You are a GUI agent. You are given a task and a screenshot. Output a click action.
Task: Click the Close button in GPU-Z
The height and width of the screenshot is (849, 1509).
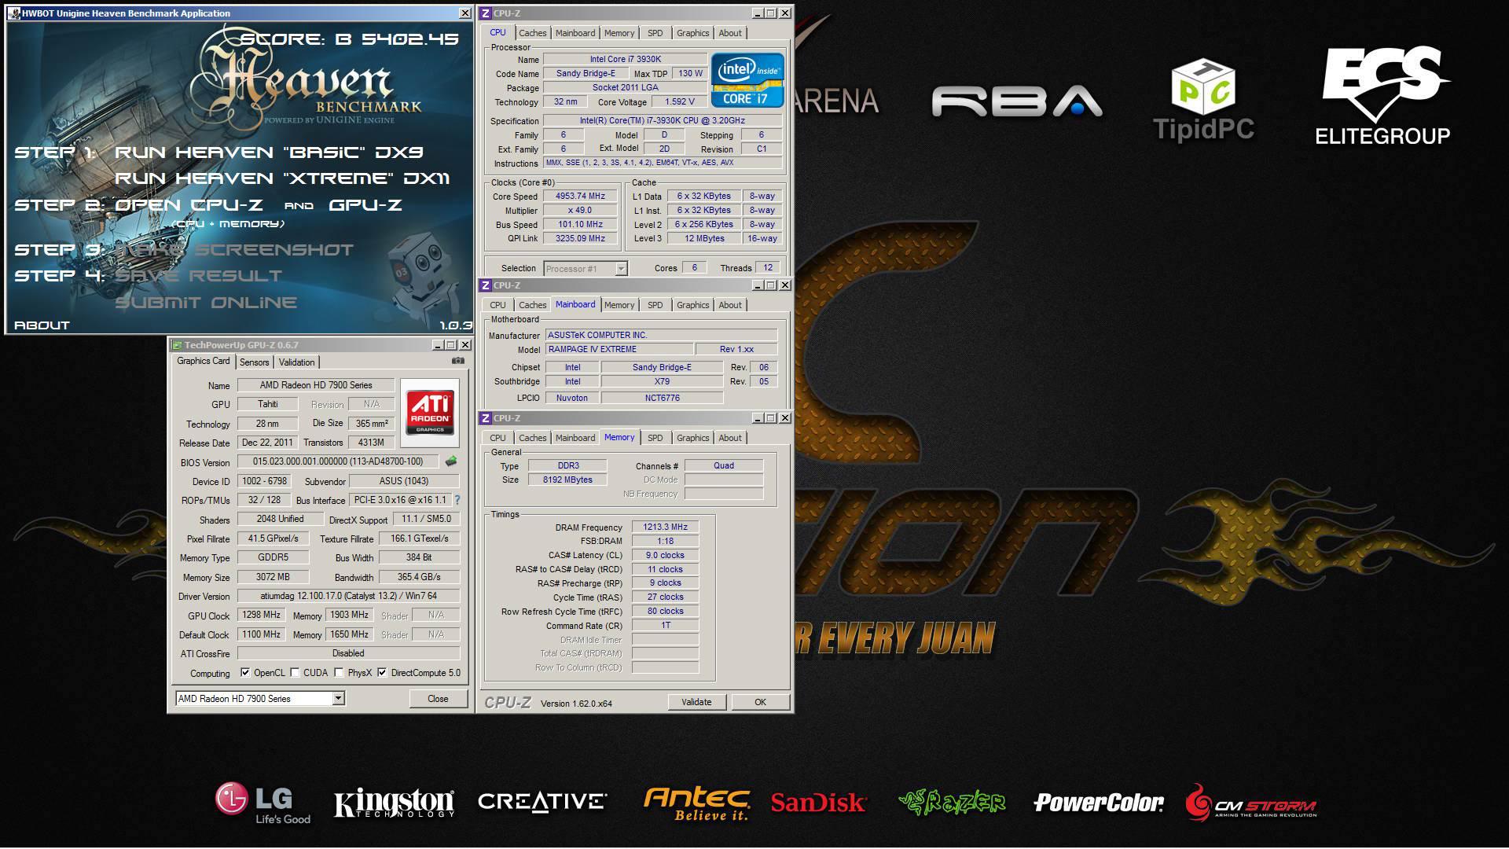[x=438, y=699]
